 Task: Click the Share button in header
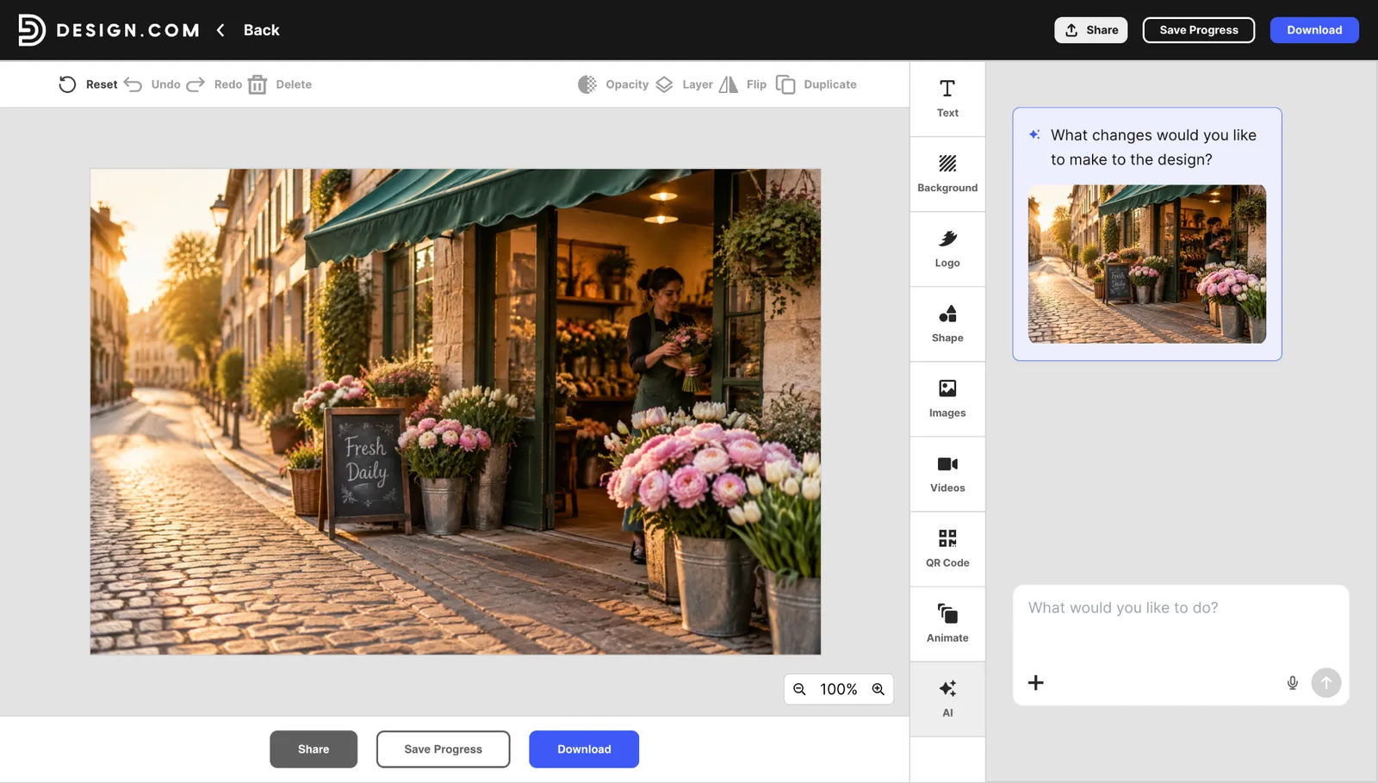[1090, 30]
